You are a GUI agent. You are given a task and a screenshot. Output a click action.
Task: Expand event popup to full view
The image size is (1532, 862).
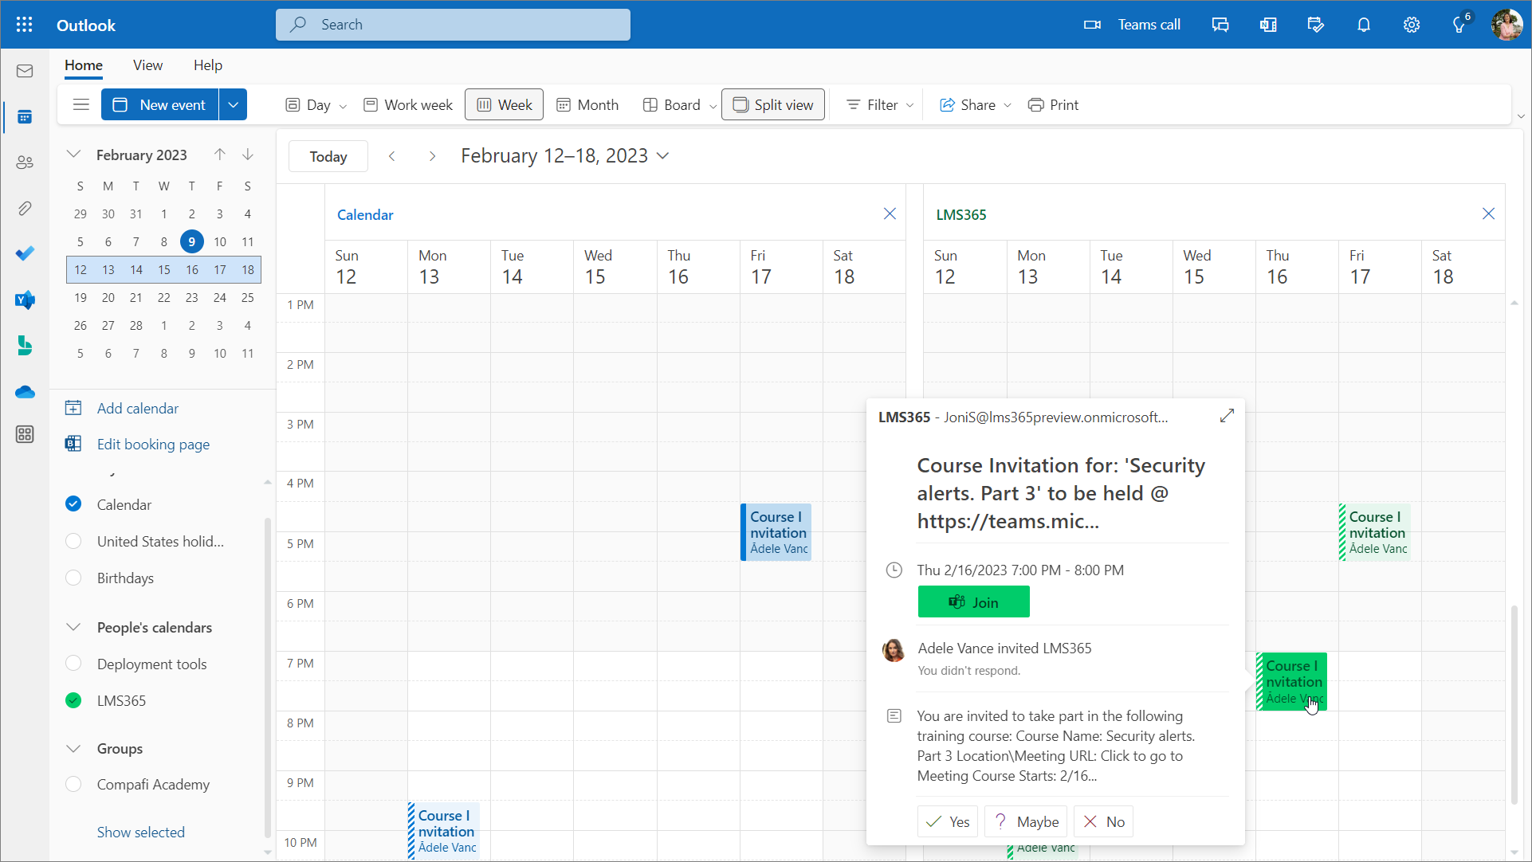(1227, 416)
